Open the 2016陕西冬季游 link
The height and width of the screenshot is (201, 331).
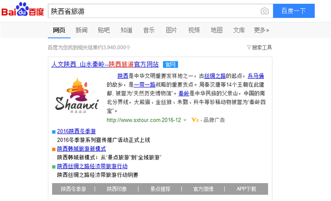tap(76, 131)
